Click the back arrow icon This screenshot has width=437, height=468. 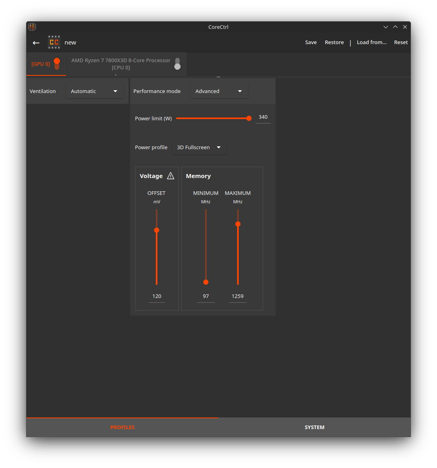[36, 43]
